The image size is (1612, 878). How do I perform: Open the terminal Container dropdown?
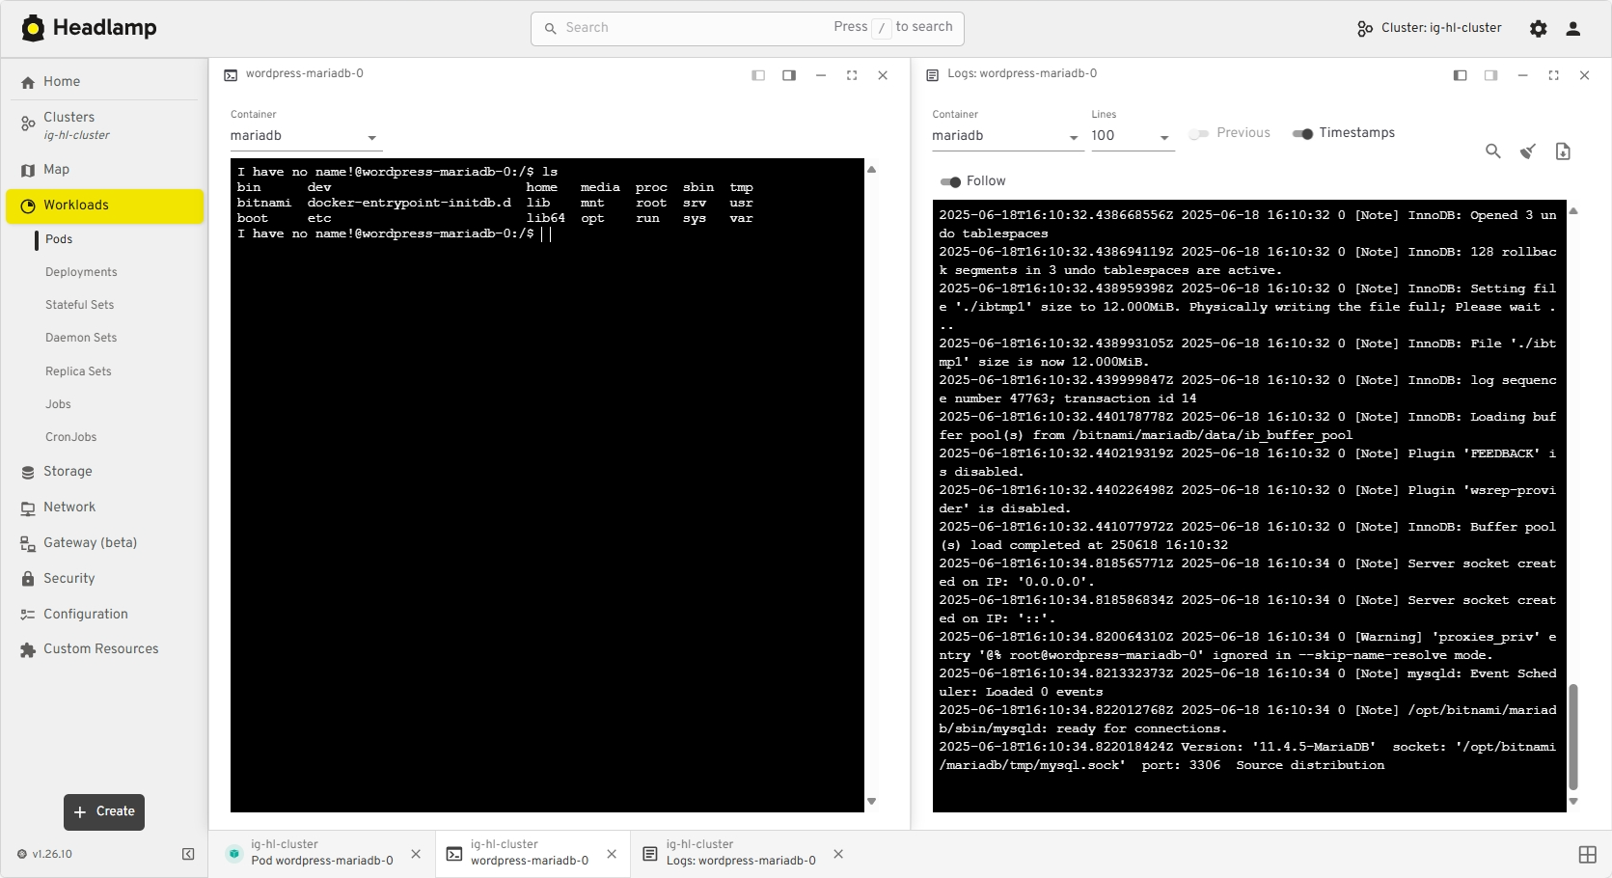click(x=306, y=137)
